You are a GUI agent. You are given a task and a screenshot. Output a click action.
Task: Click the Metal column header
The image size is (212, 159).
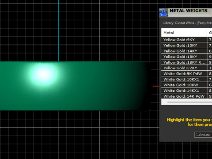click(x=184, y=33)
